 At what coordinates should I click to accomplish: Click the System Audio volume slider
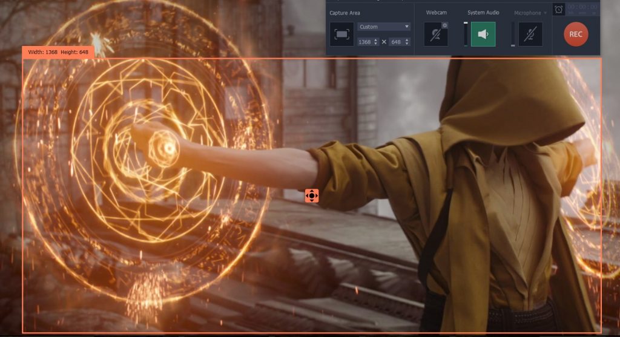pos(466,34)
